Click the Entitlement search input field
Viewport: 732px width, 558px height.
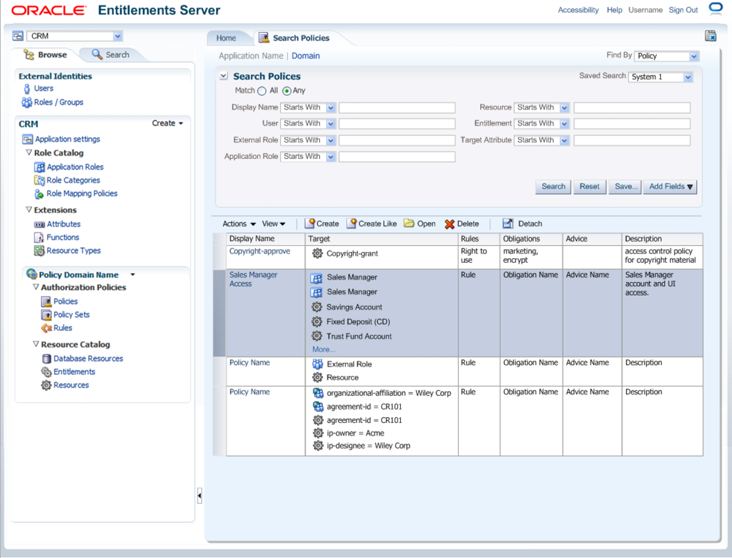(632, 124)
